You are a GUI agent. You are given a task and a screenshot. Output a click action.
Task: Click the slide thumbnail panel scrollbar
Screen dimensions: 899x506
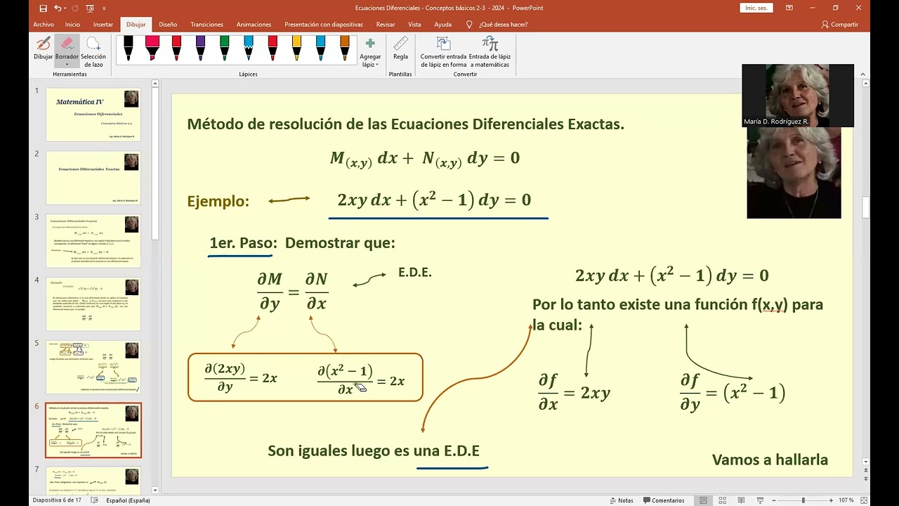(156, 165)
